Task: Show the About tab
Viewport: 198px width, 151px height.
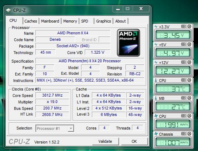Action: click(x=120, y=21)
